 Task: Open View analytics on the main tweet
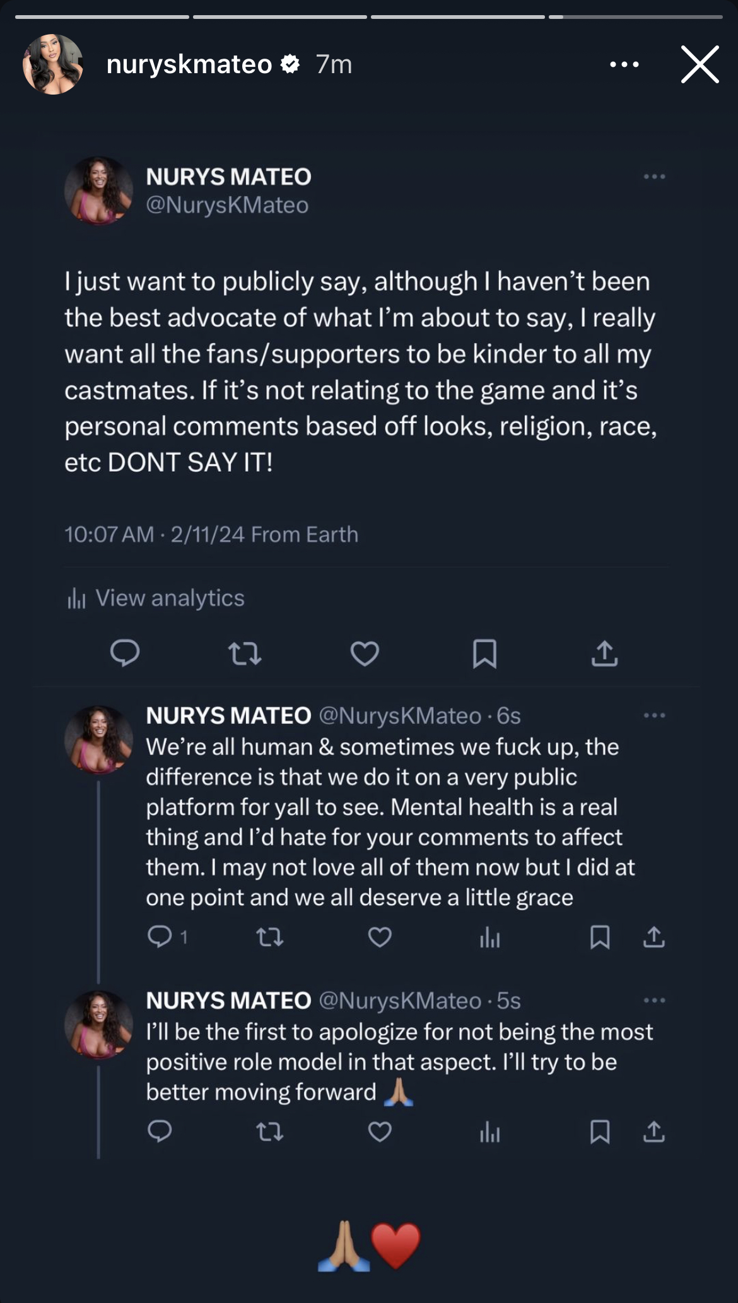pyautogui.click(x=156, y=598)
